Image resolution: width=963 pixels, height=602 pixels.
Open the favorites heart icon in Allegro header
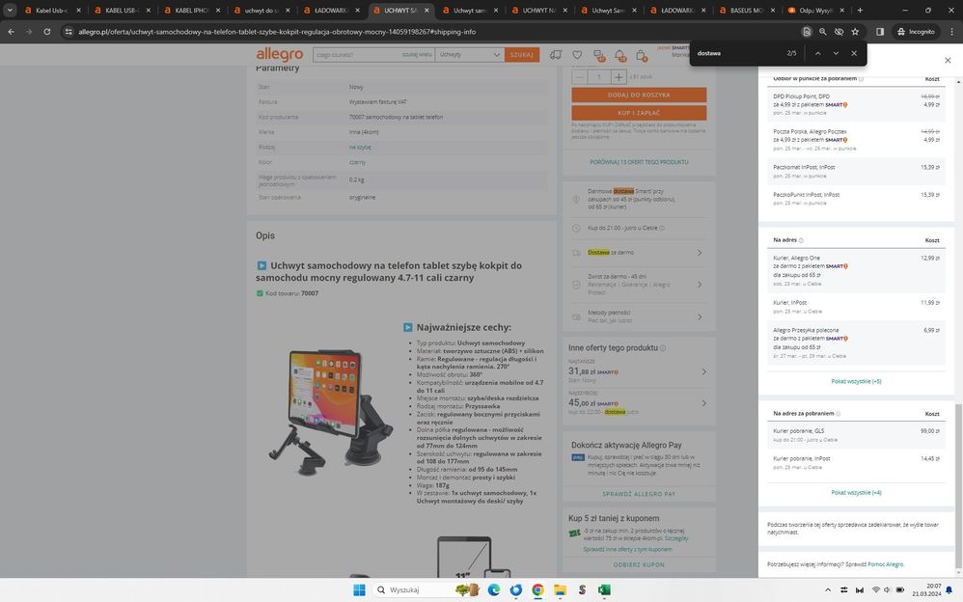577,55
